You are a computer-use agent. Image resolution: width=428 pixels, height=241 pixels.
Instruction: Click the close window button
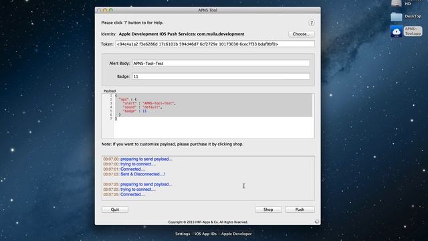[x=99, y=10]
